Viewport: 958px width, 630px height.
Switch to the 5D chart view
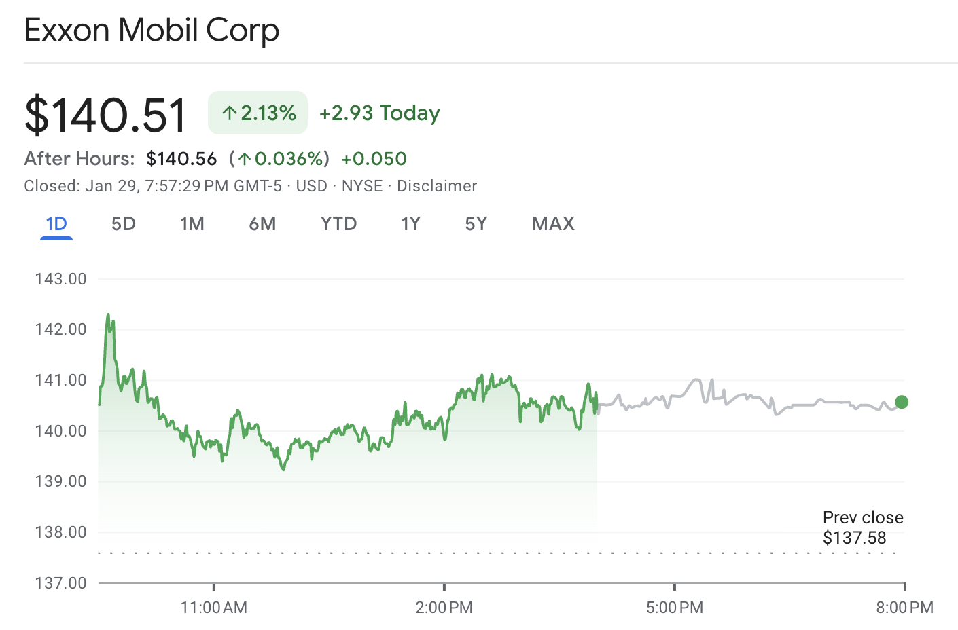pyautogui.click(x=123, y=223)
